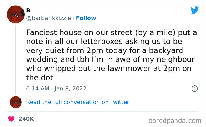View the 240K likes count
Viewport: 206px width, 127px height.
[26, 119]
